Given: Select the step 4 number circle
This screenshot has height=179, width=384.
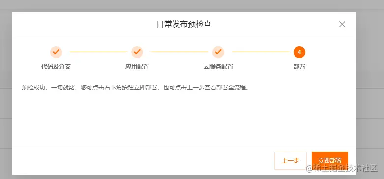Looking at the screenshot, I should [299, 52].
